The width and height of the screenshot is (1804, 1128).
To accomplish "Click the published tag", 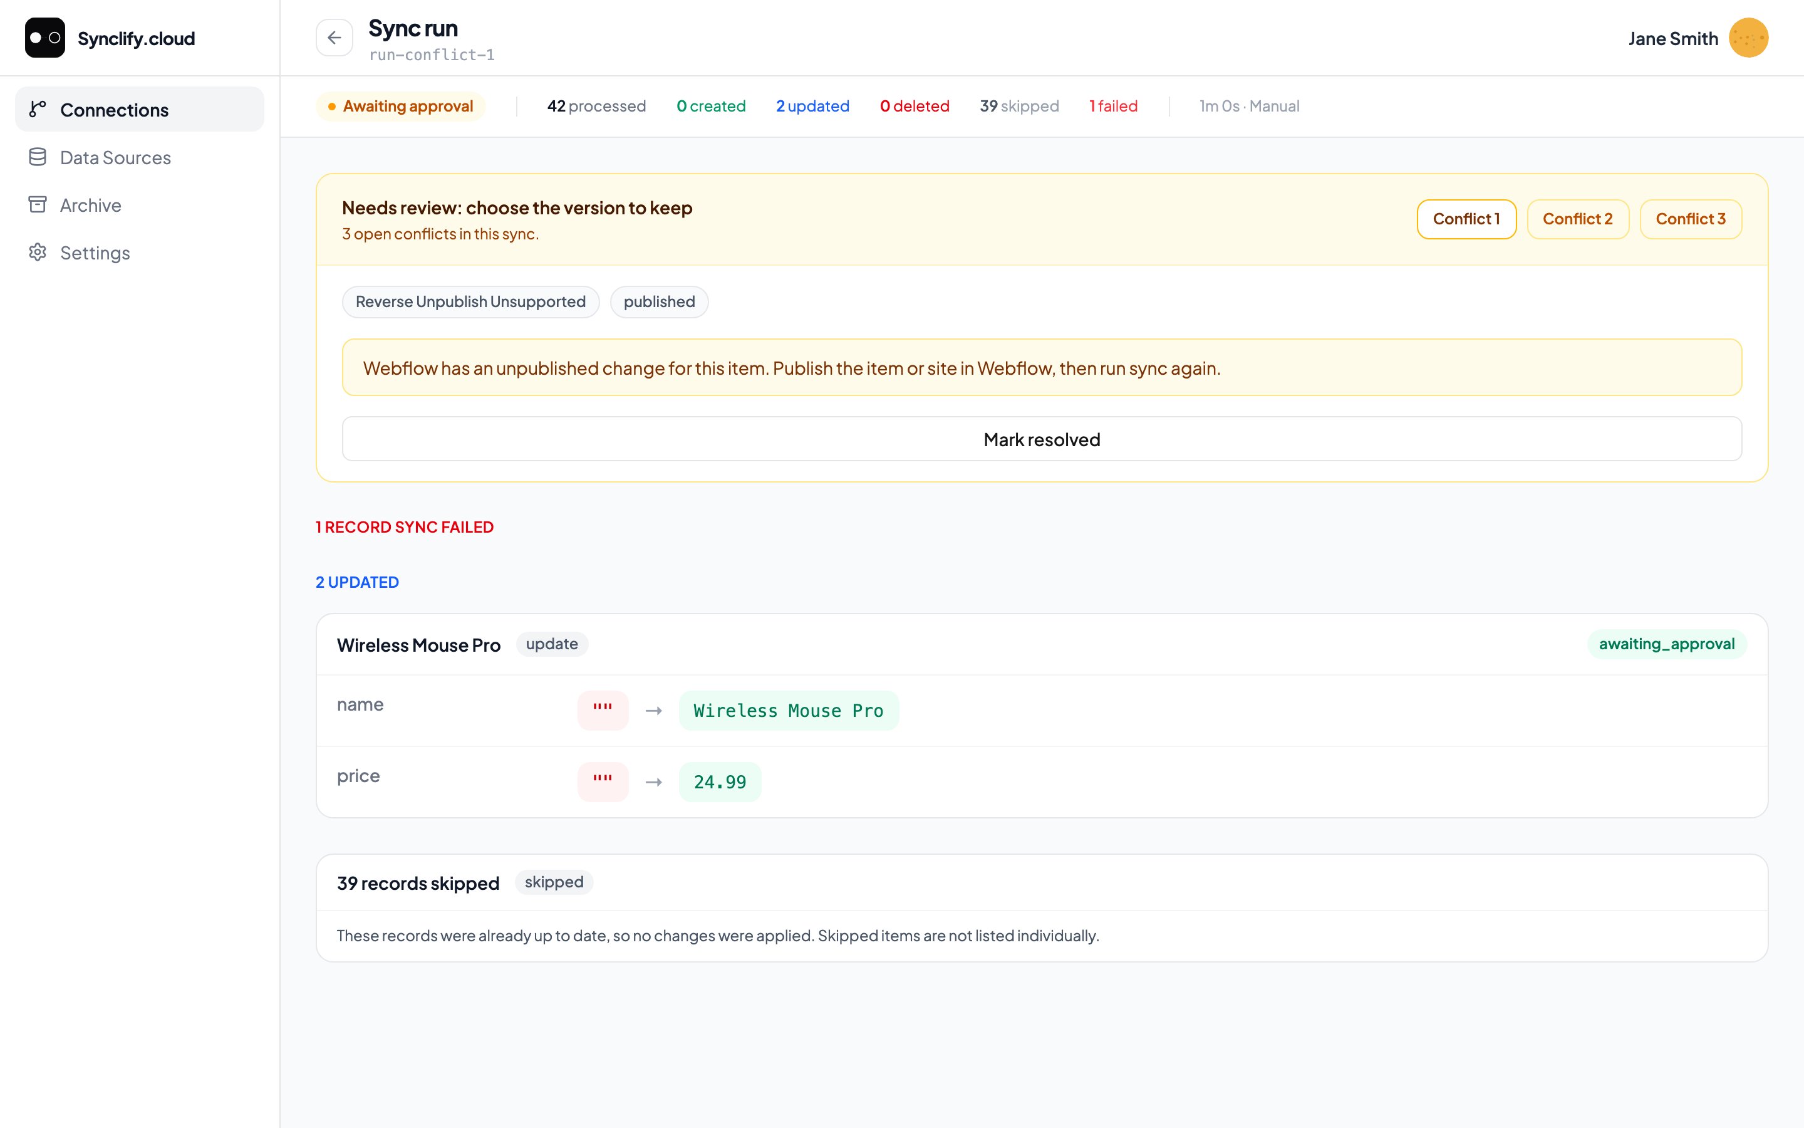I will pos(659,302).
